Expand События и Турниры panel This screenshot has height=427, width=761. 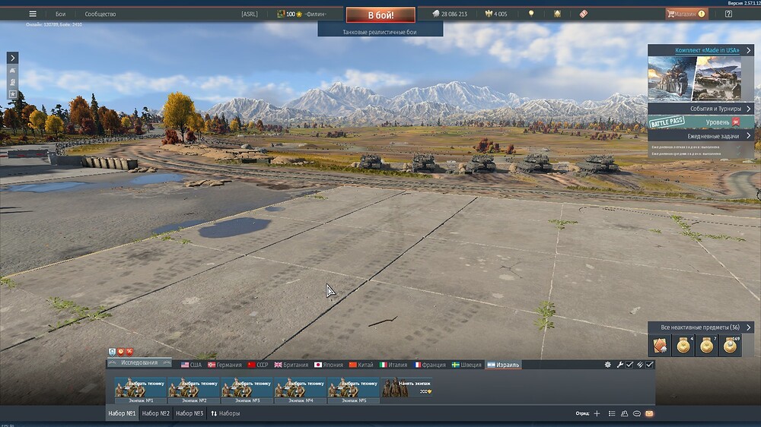[x=701, y=109]
